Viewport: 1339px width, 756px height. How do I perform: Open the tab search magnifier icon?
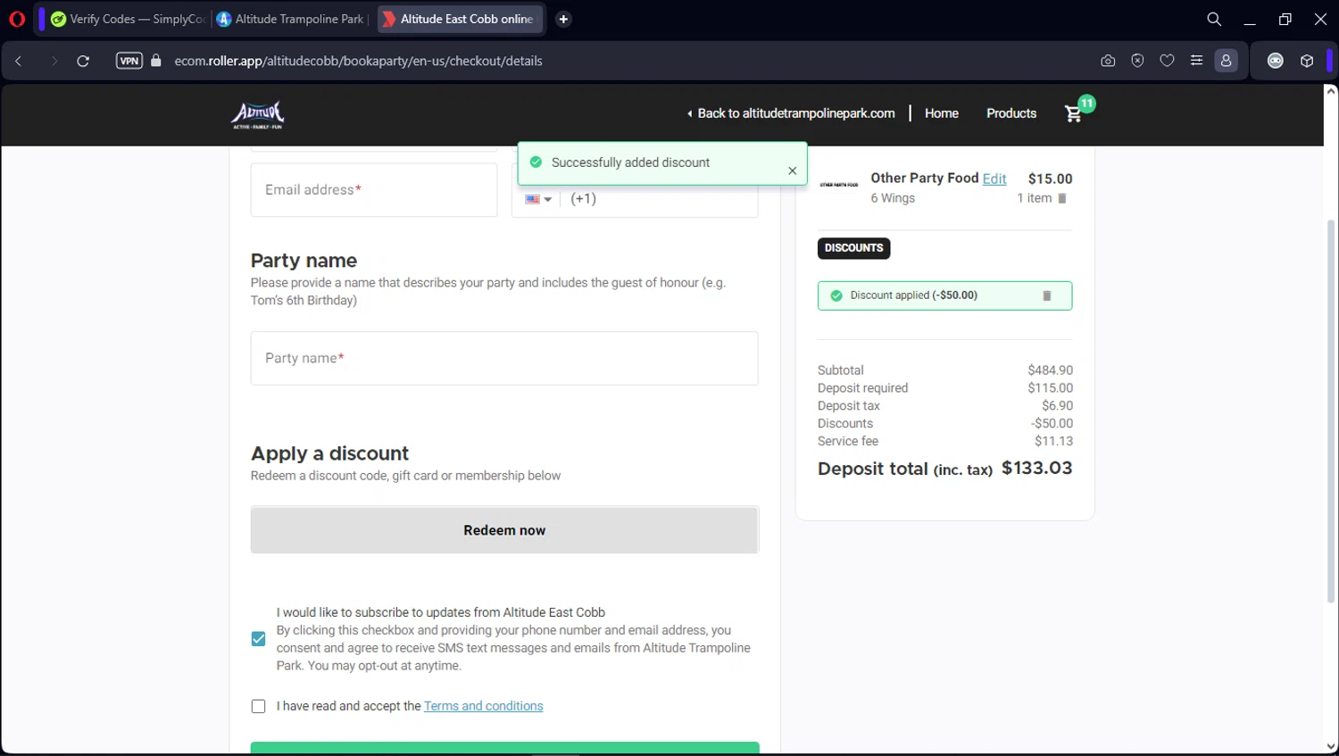[1214, 19]
